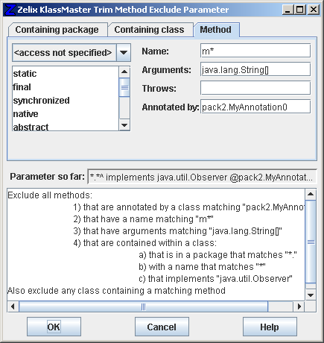Click line 'that is in a package that matches'
The height and width of the screenshot is (343, 324).
pyautogui.click(x=217, y=255)
